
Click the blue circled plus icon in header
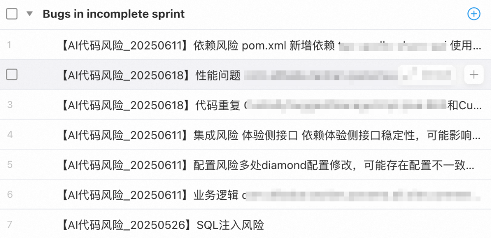(x=473, y=14)
